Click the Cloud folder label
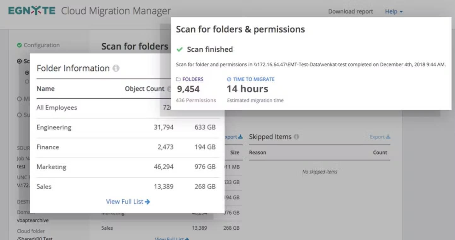The width and height of the screenshot is (455, 240). [x=31, y=231]
